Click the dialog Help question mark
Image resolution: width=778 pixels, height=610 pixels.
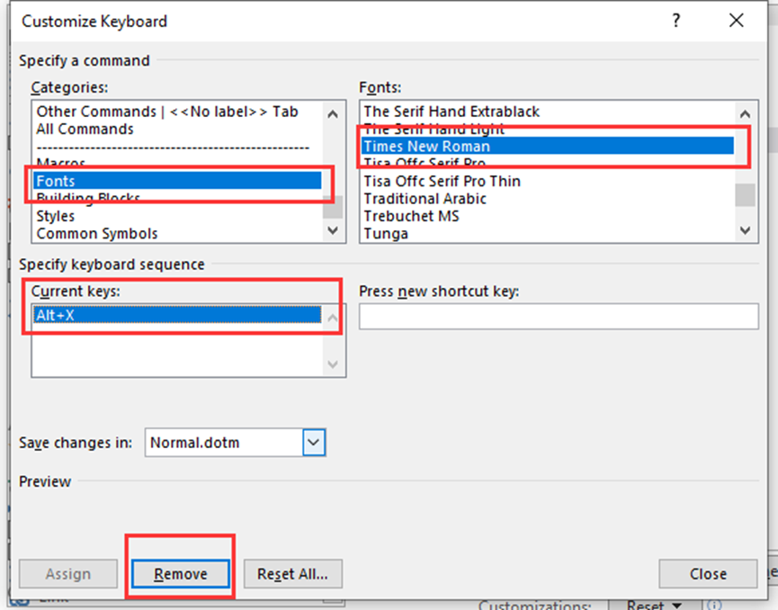(x=675, y=20)
